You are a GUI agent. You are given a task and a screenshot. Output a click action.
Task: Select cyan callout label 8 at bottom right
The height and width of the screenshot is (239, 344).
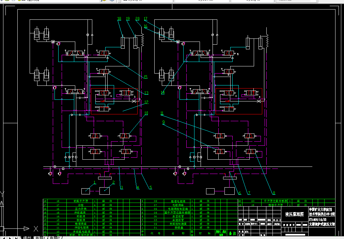point(274,193)
